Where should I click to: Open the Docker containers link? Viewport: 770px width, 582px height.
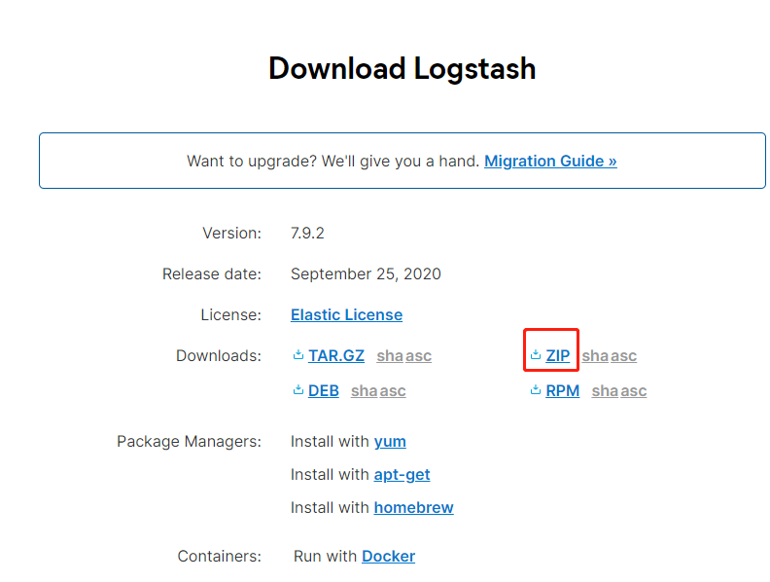click(x=389, y=556)
